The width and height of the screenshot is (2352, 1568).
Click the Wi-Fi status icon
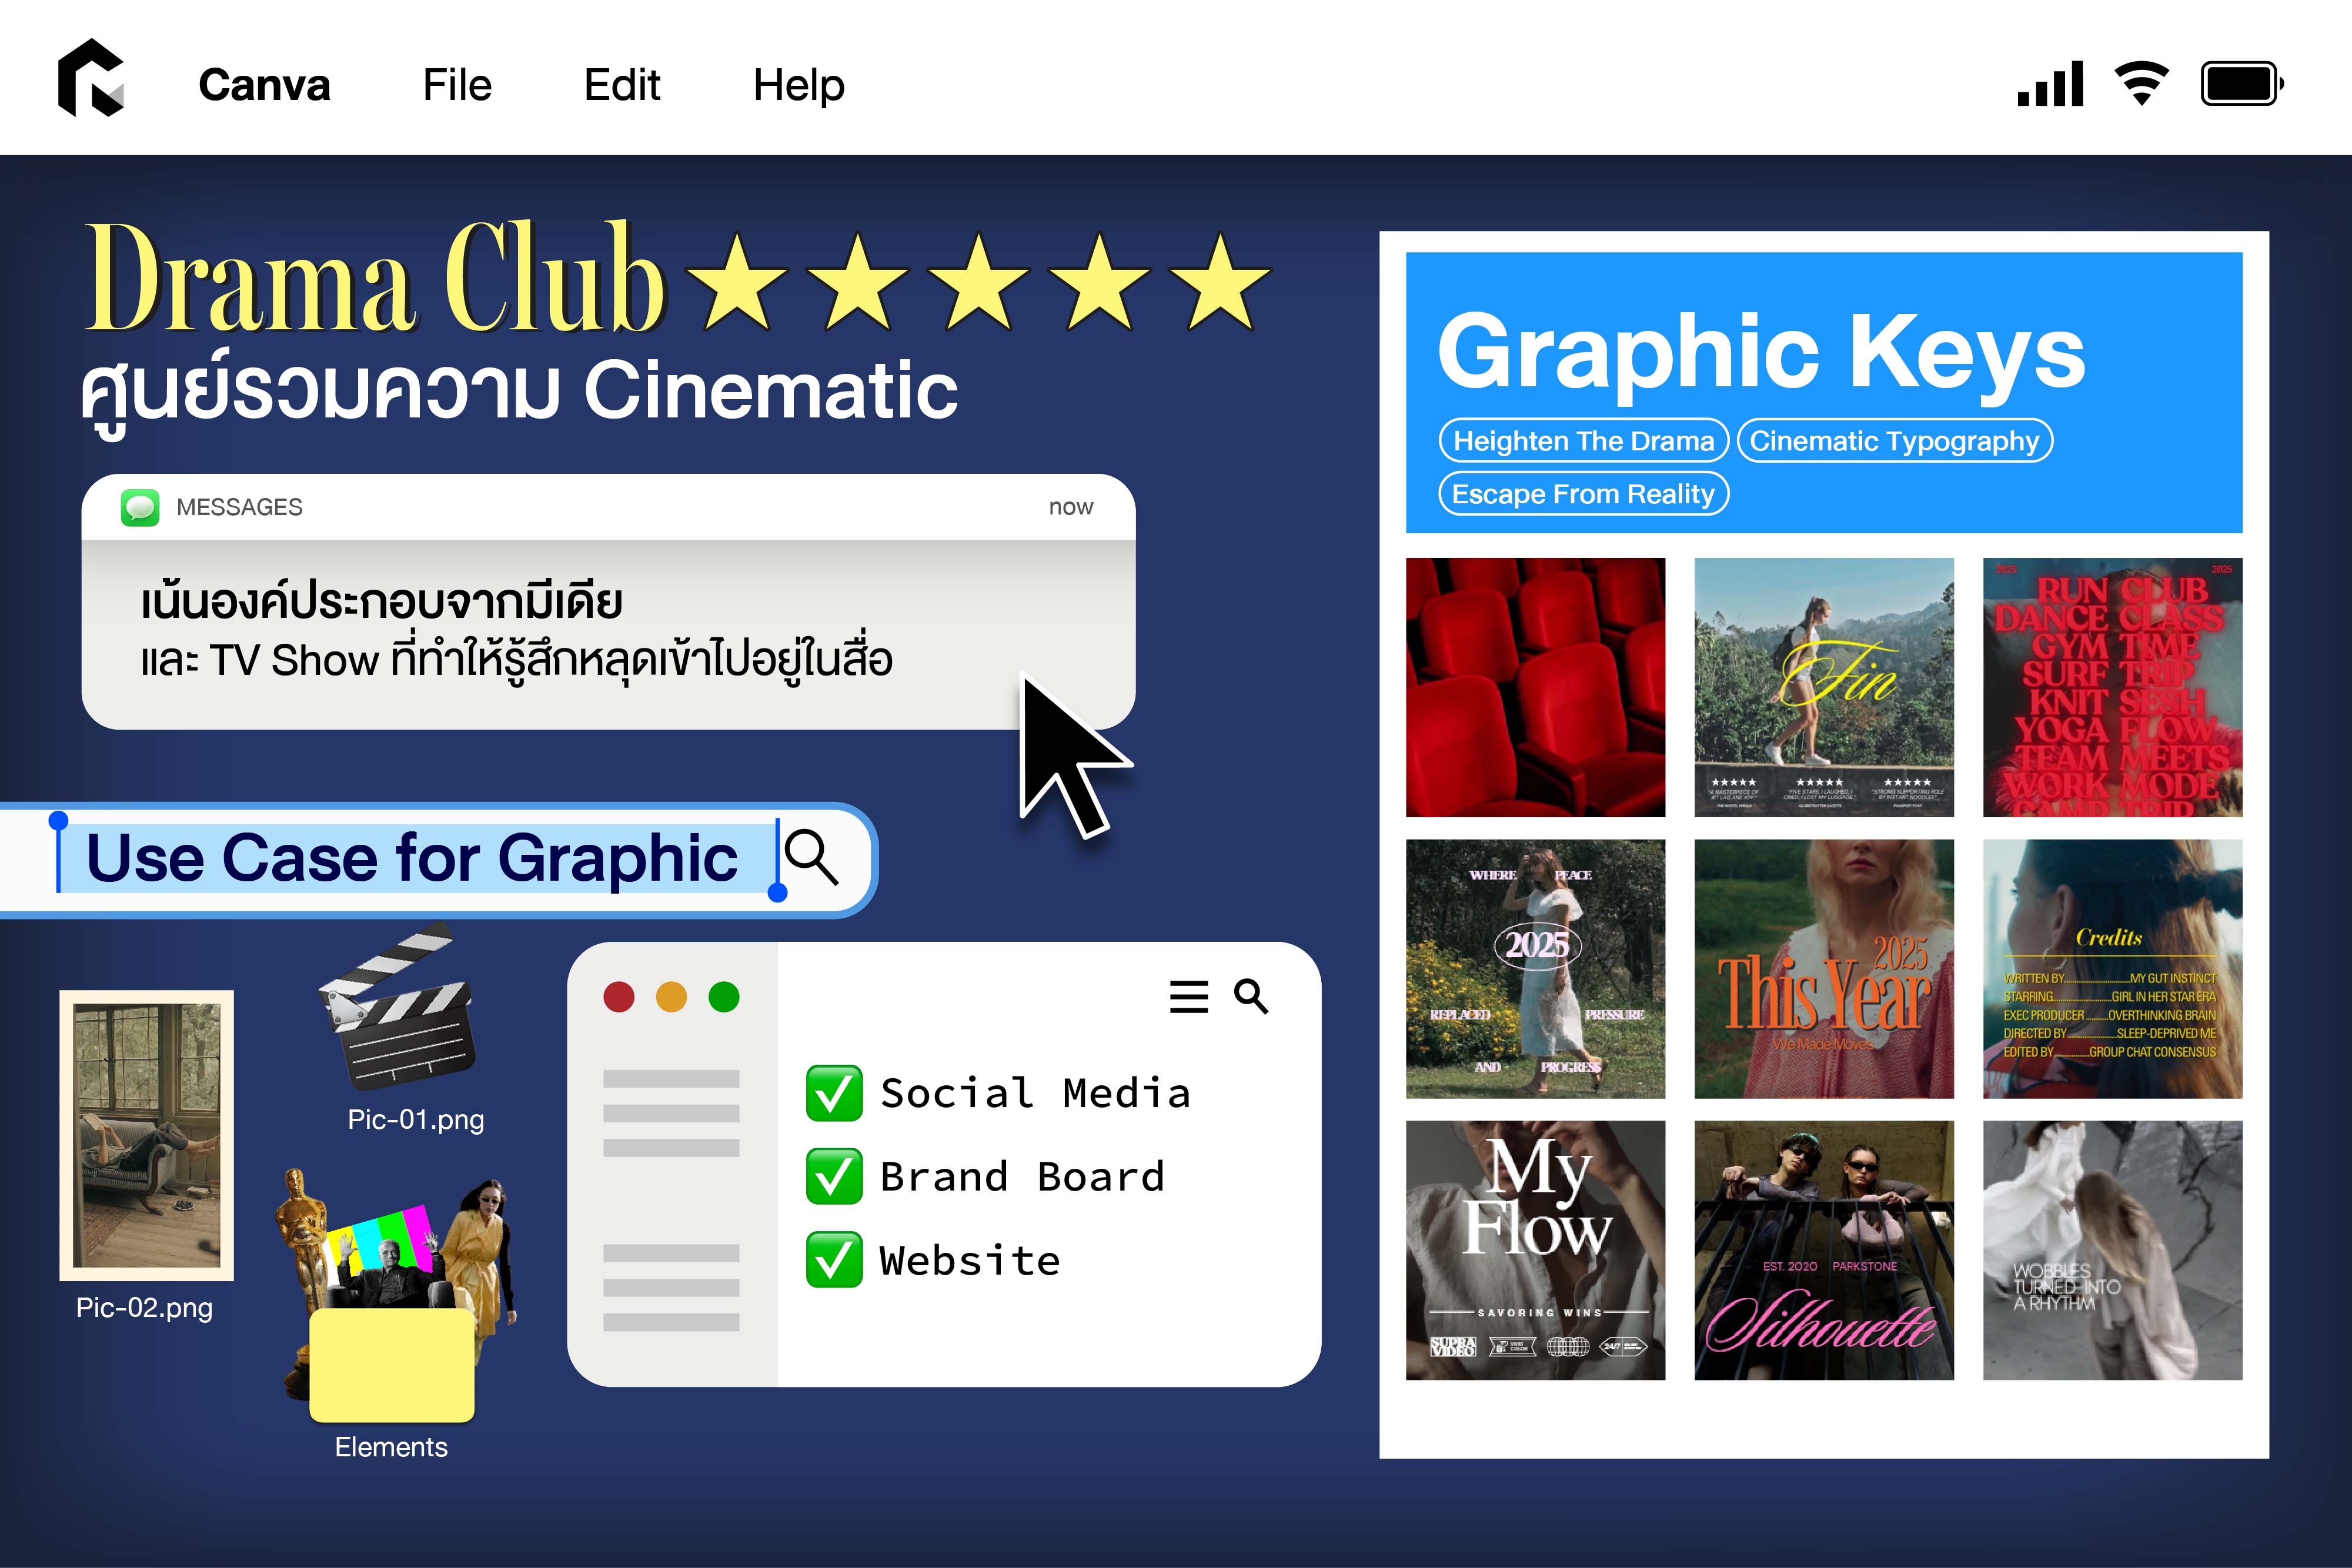point(2141,83)
